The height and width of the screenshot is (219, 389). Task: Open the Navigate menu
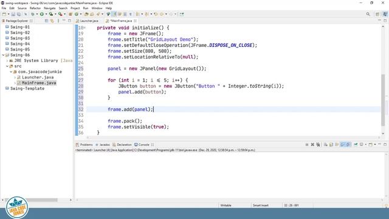(50, 8)
